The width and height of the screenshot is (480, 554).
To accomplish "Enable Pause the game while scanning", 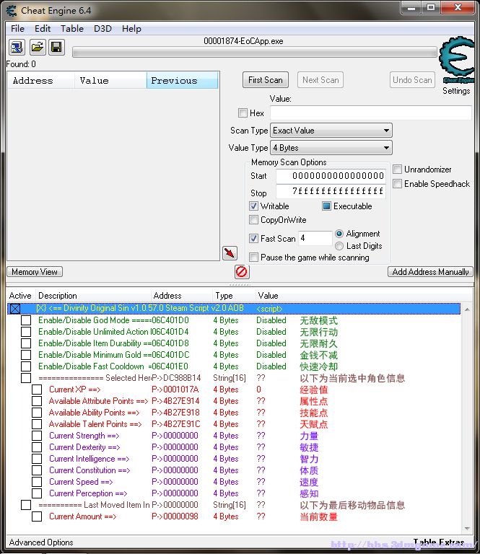I will [253, 258].
